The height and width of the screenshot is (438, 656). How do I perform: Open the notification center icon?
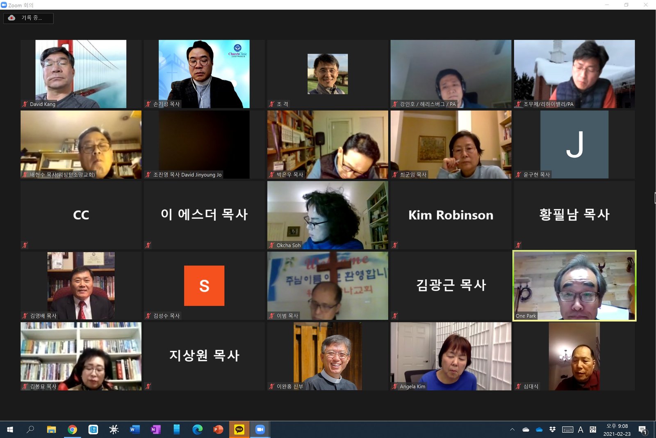click(642, 430)
